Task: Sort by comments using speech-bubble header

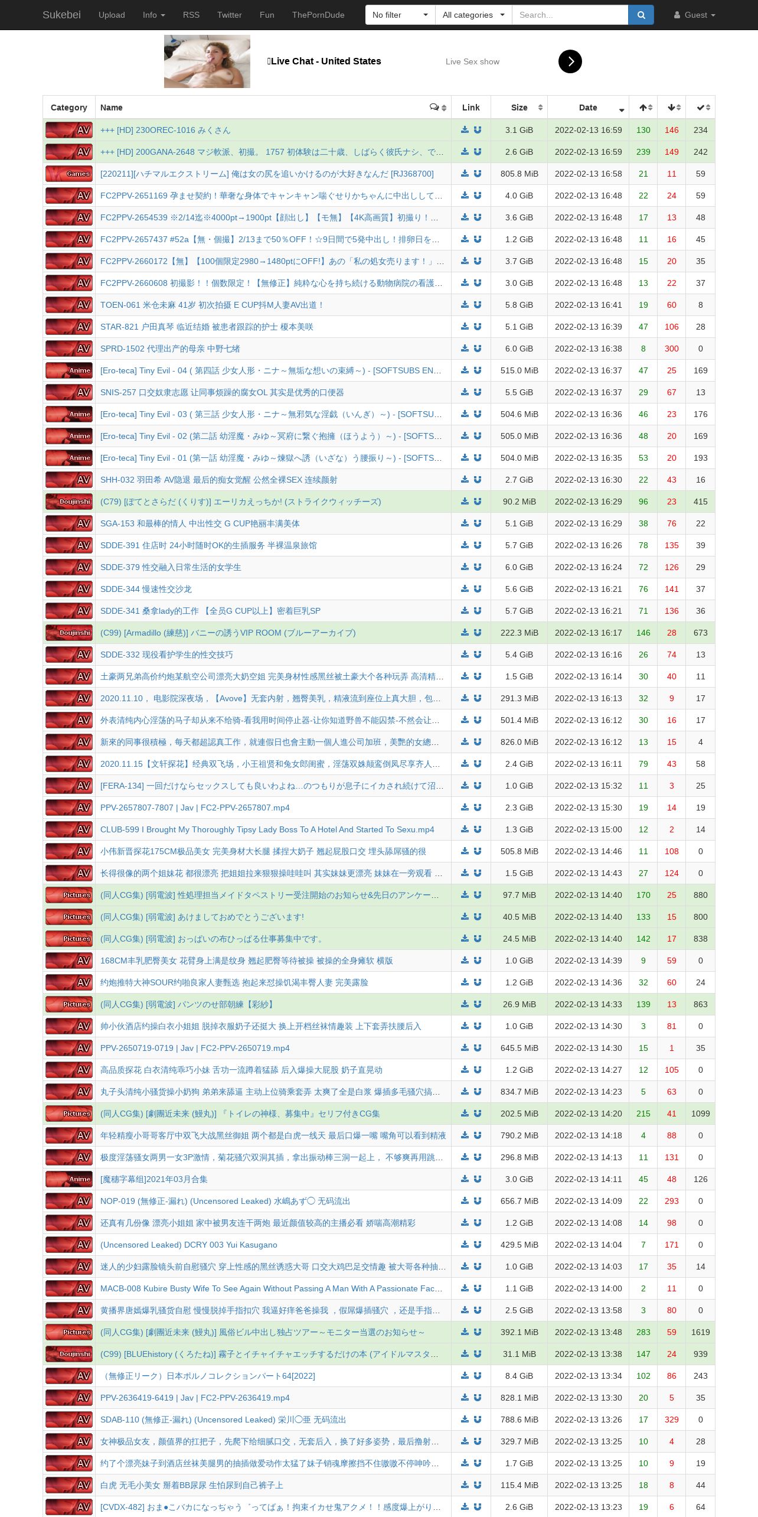Action: coord(437,108)
